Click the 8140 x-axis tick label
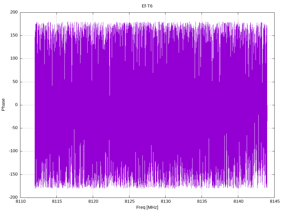282x211 pixels. tap(238, 201)
